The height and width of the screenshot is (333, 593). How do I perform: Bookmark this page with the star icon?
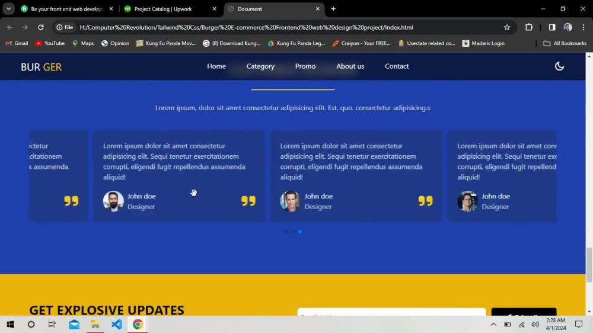coord(507,27)
